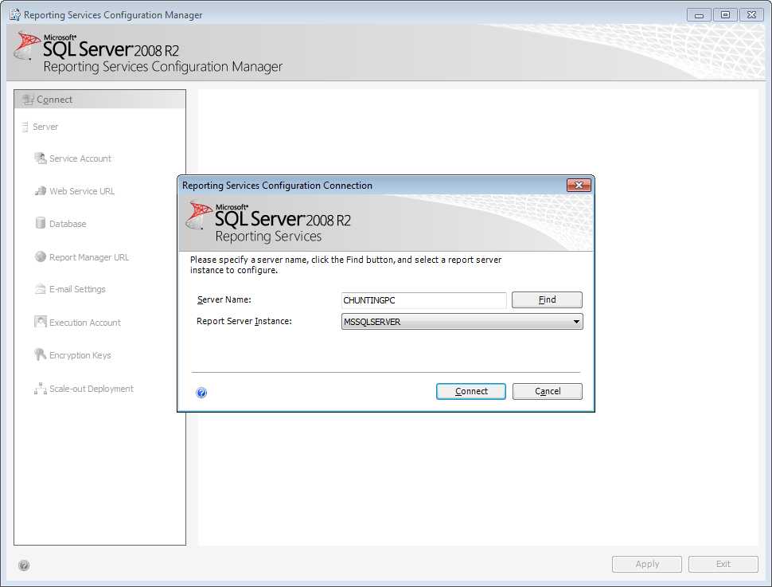Viewport: 772px width, 587px height.
Task: Select Server label in the sidebar
Action: (x=45, y=127)
